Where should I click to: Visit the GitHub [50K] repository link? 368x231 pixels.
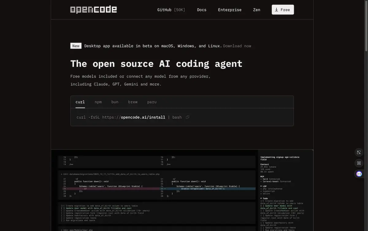pyautogui.click(x=171, y=10)
